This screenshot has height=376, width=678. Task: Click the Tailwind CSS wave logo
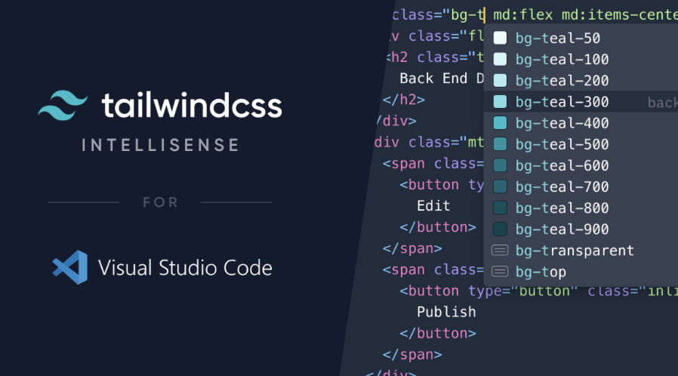(63, 105)
